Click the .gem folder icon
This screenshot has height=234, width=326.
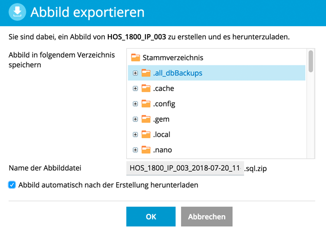pyautogui.click(x=146, y=119)
